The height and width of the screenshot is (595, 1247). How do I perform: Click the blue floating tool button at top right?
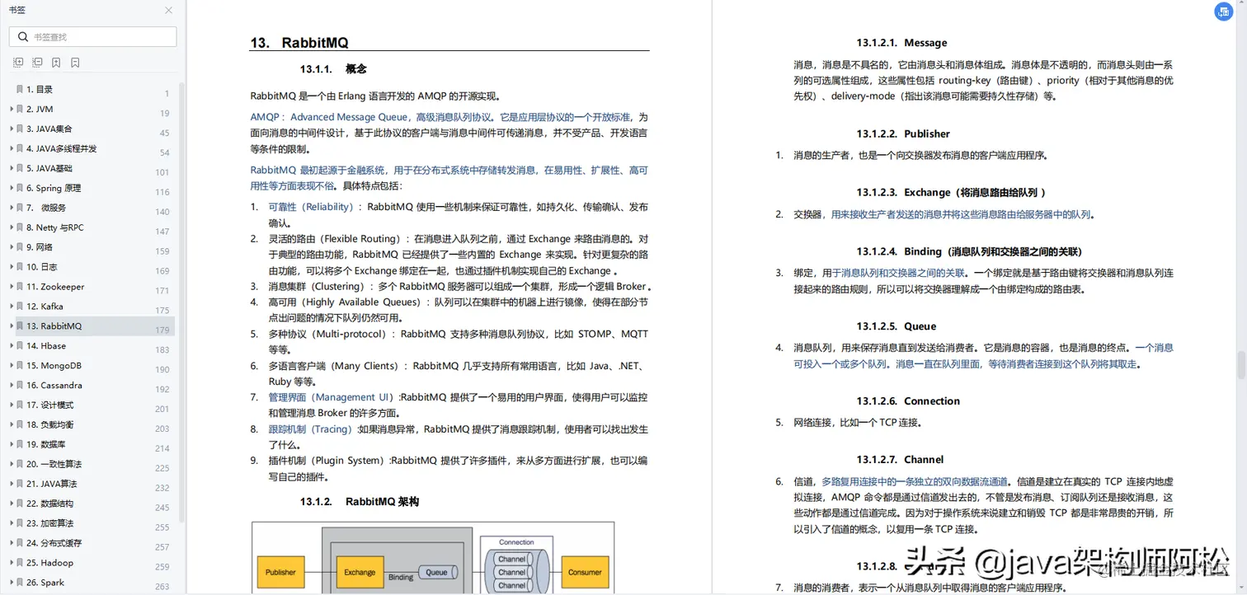1224,12
